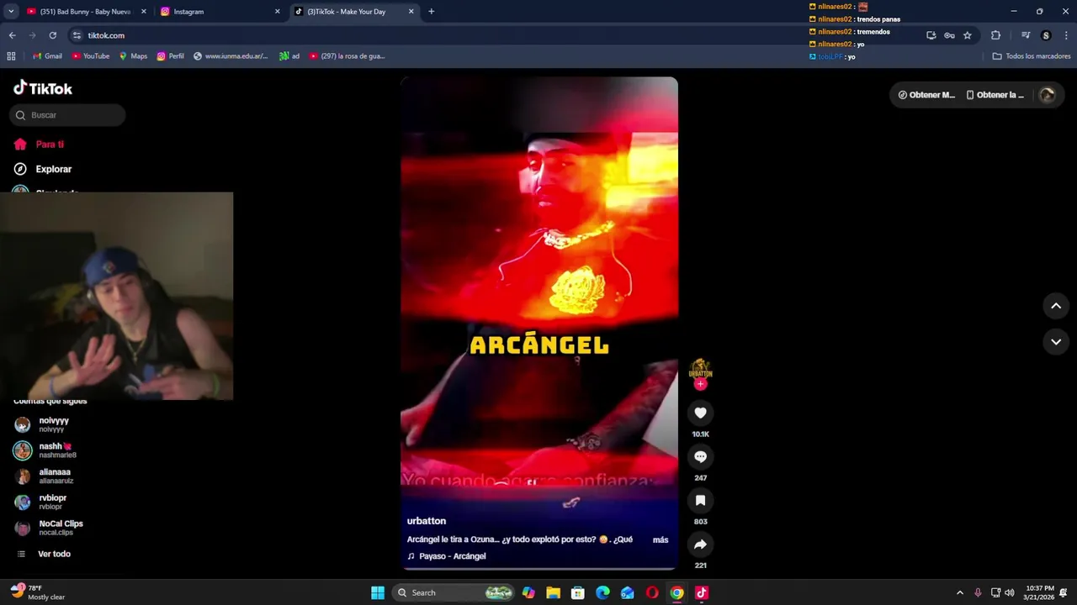Click the Obtener la... app button
This screenshot has width=1077, height=605.
pyautogui.click(x=995, y=95)
